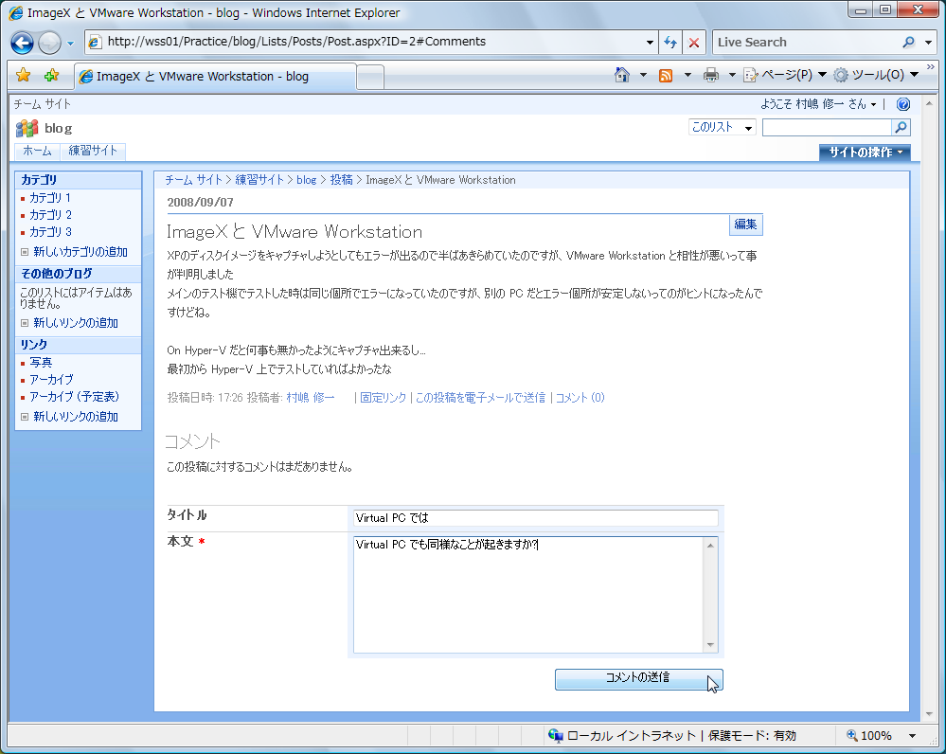Open the アーカイブ (予定表) link

(74, 397)
